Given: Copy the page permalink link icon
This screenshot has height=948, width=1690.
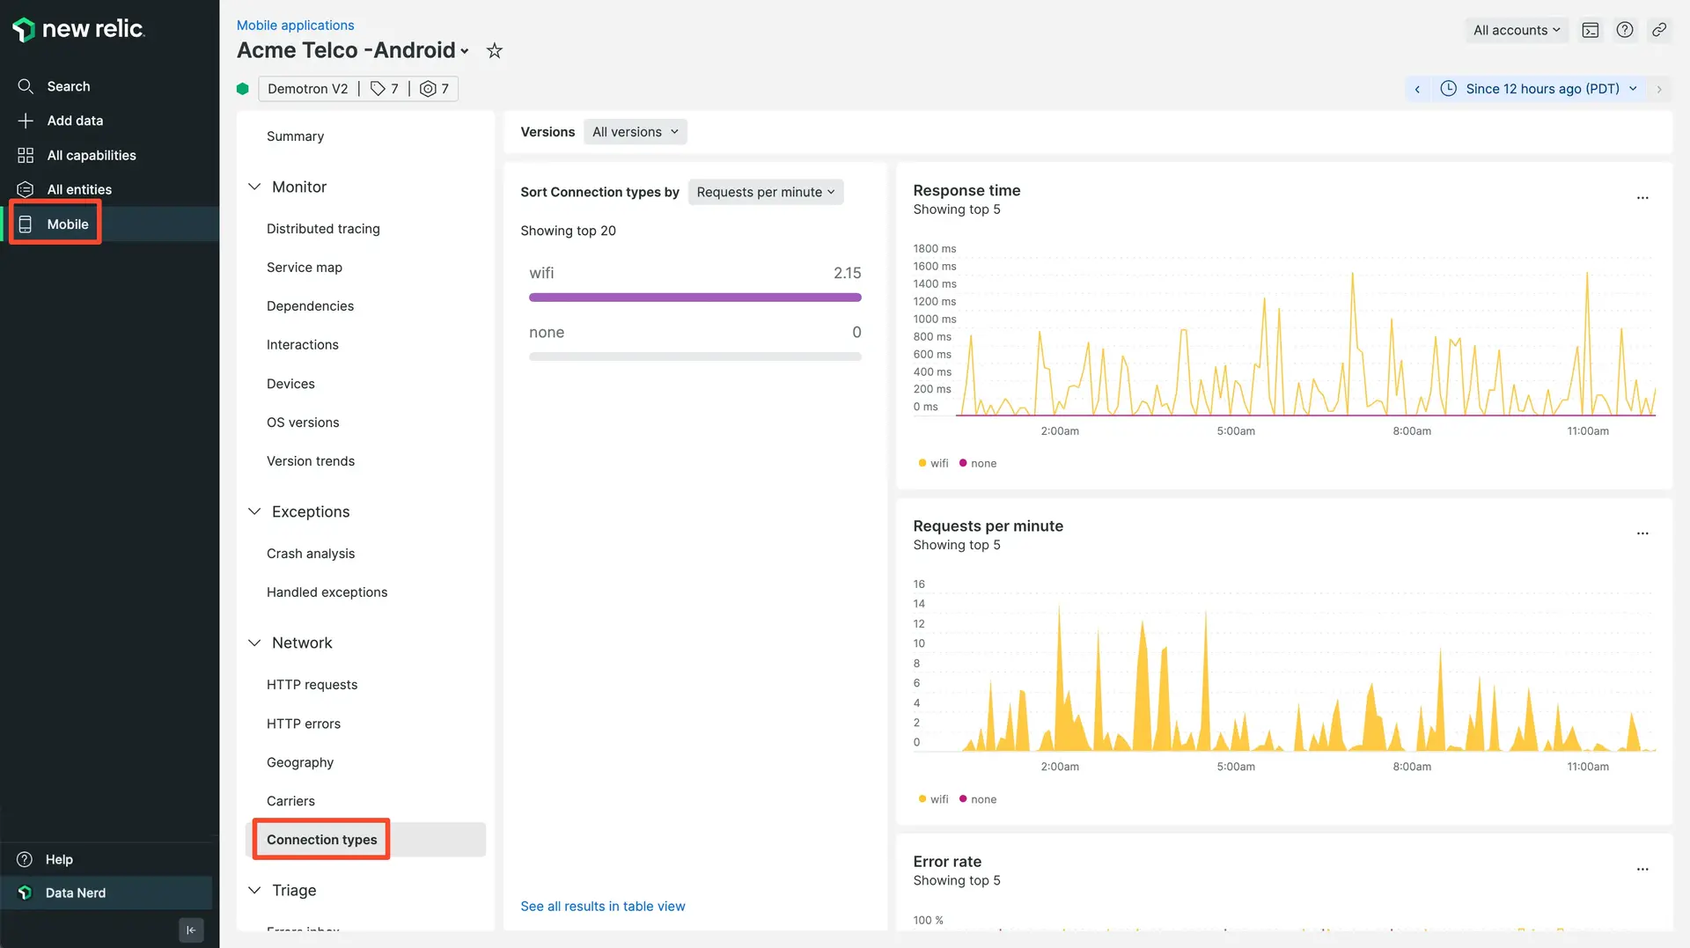Looking at the screenshot, I should [x=1659, y=30].
